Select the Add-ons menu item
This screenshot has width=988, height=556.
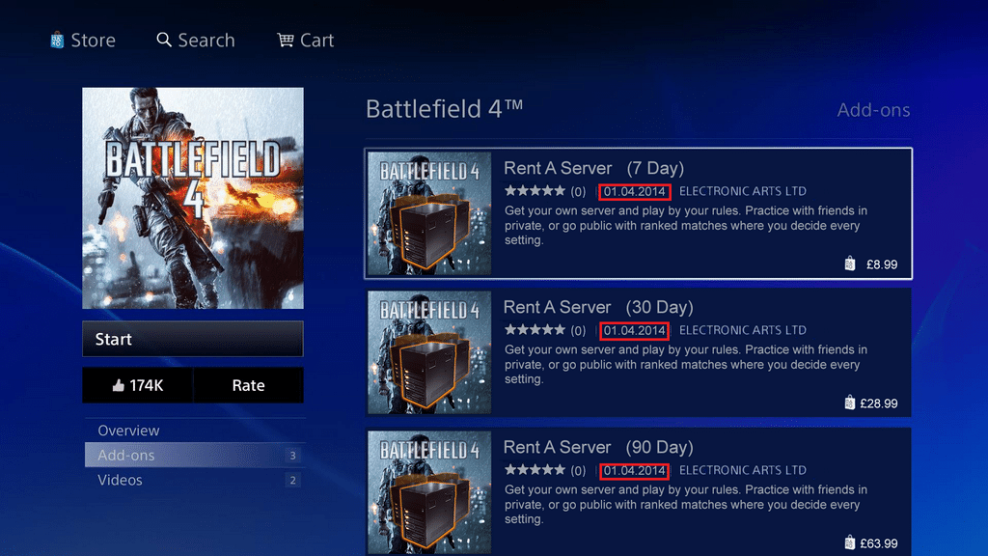coord(127,456)
